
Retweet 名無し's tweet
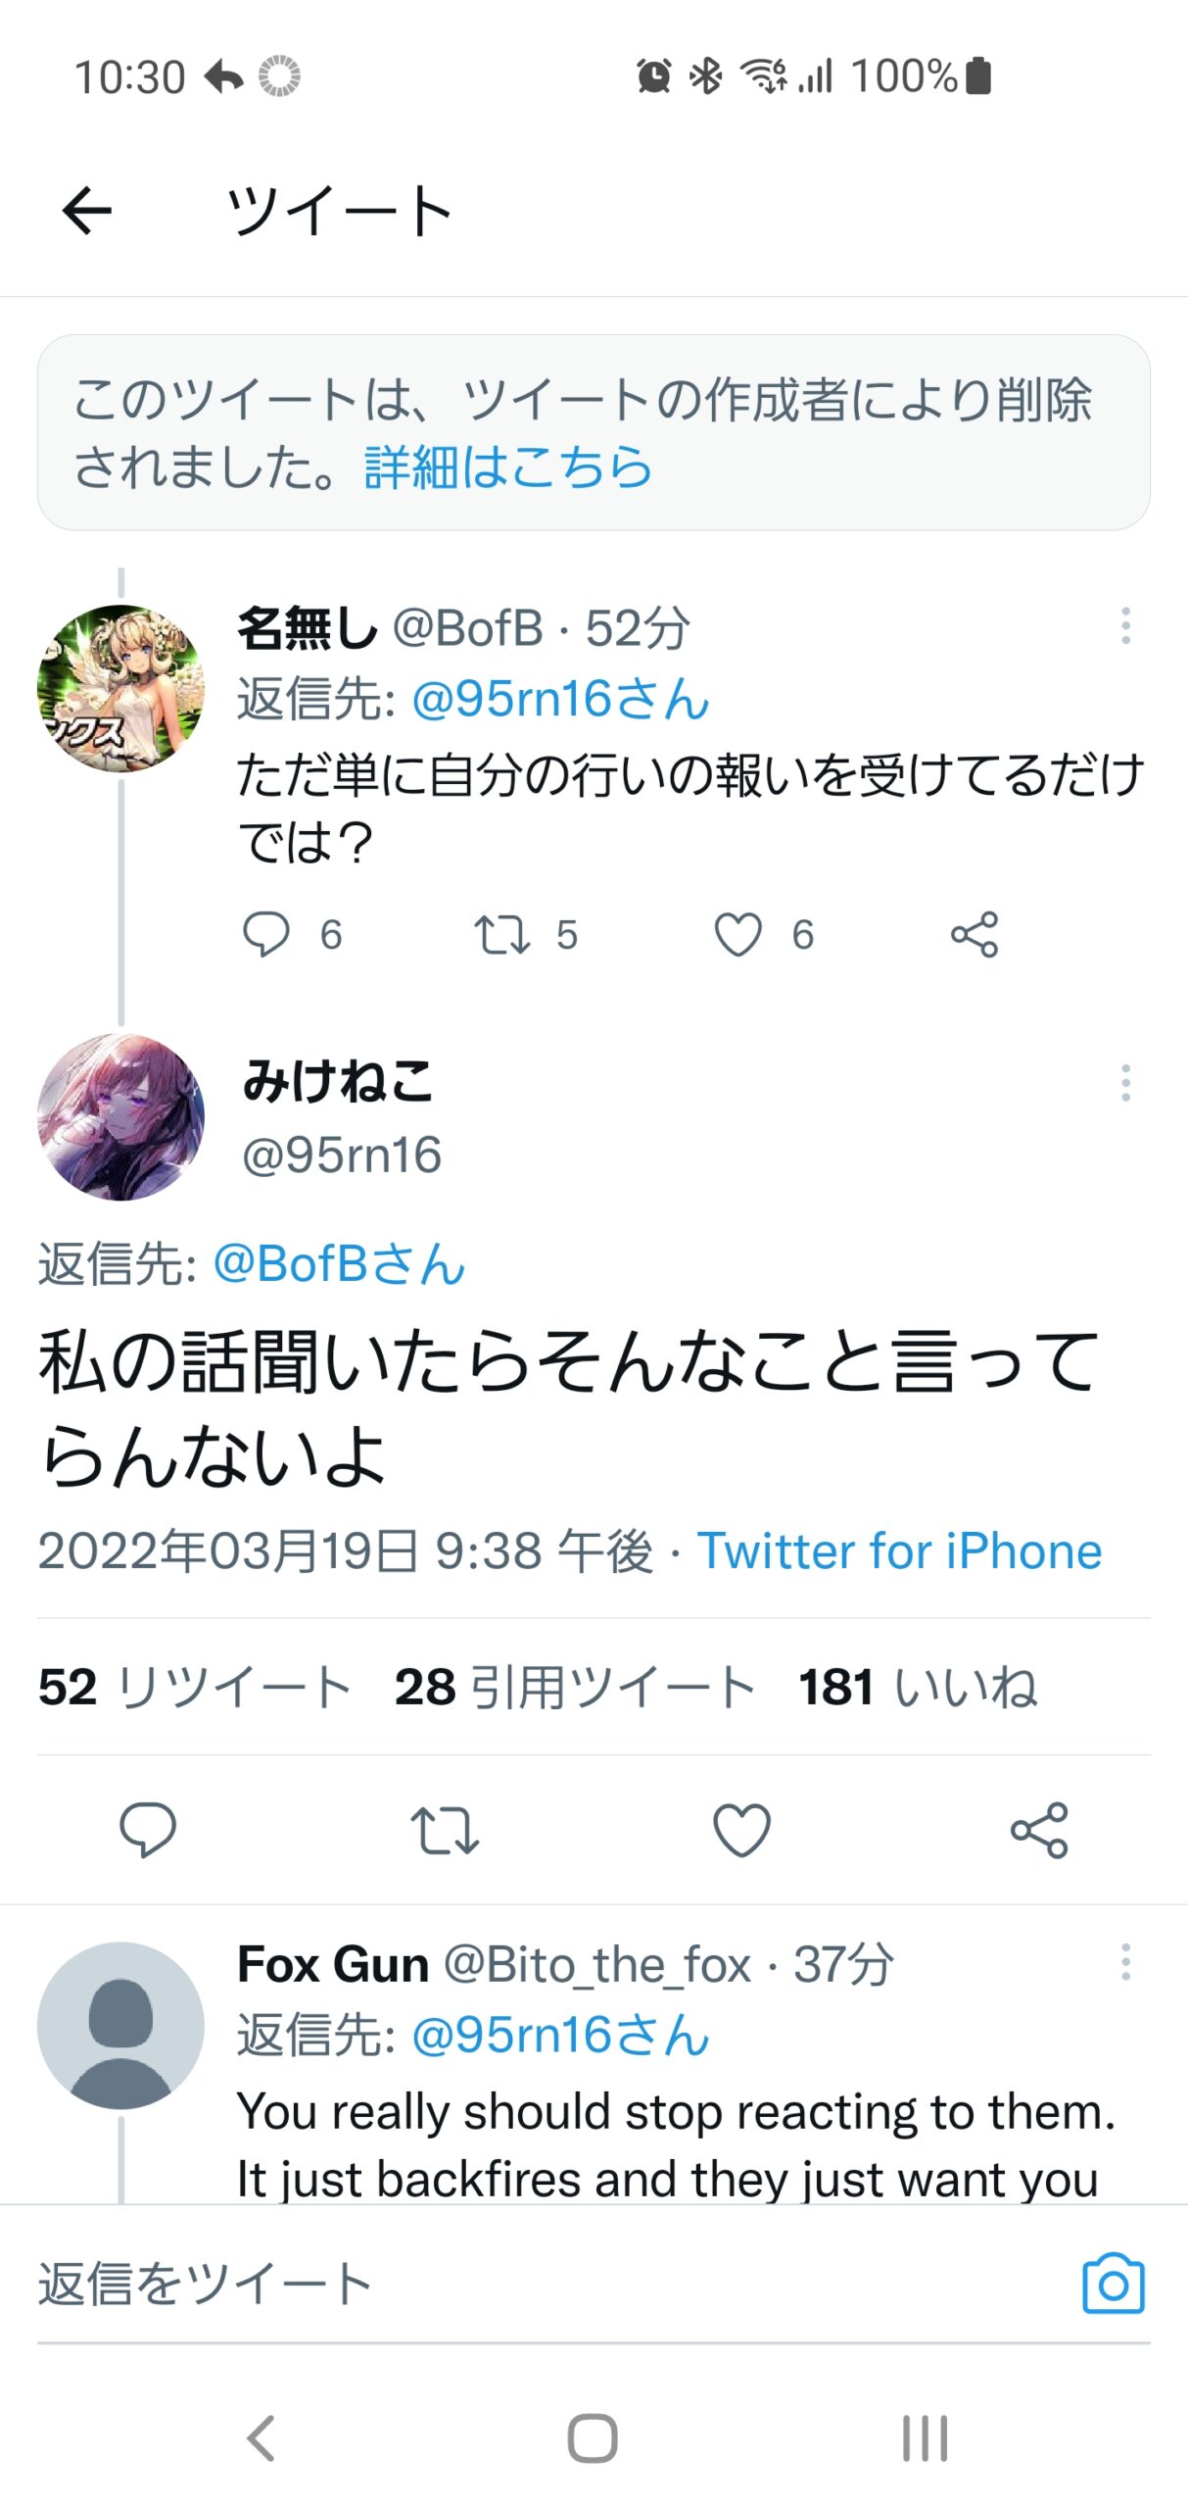501,933
